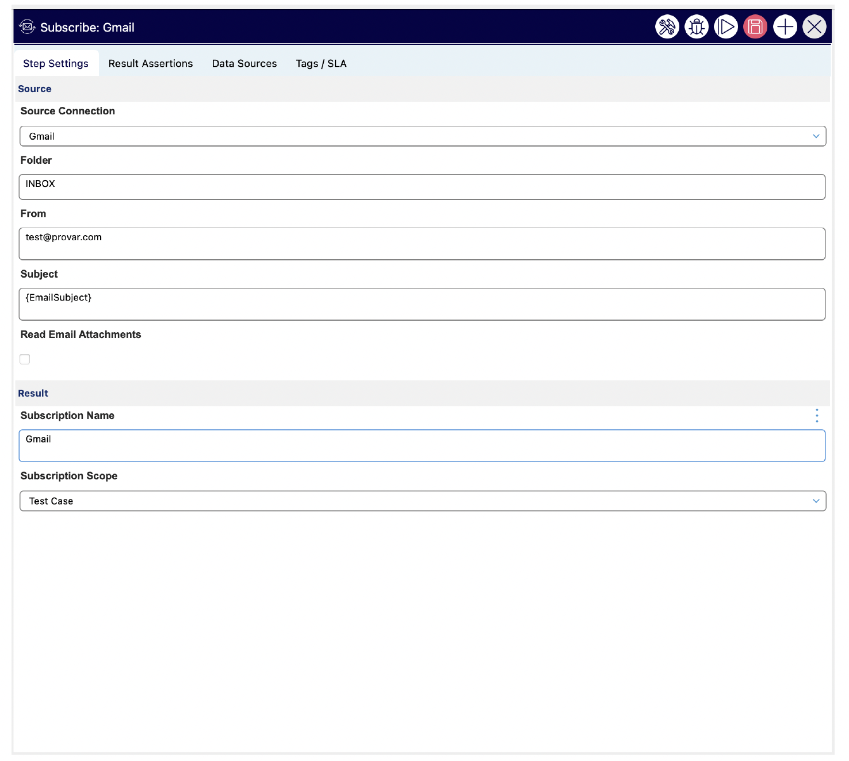Viewport: 849px width, 761px height.
Task: Click the envelope icon beside Subscribe: Gmail
Action: tap(27, 27)
